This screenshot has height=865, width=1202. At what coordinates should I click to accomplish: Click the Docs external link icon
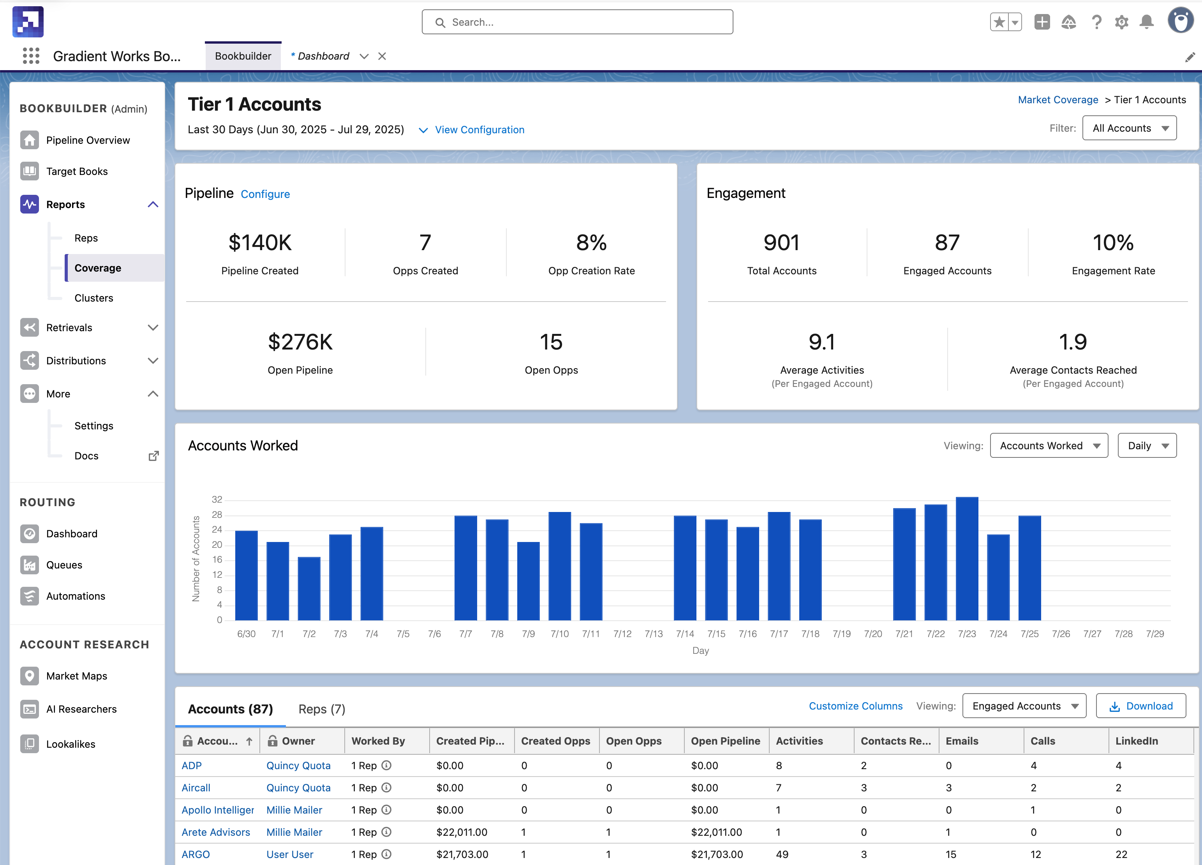pos(153,456)
